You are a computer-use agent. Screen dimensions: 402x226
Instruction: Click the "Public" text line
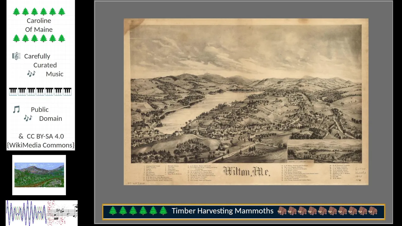[40, 110]
